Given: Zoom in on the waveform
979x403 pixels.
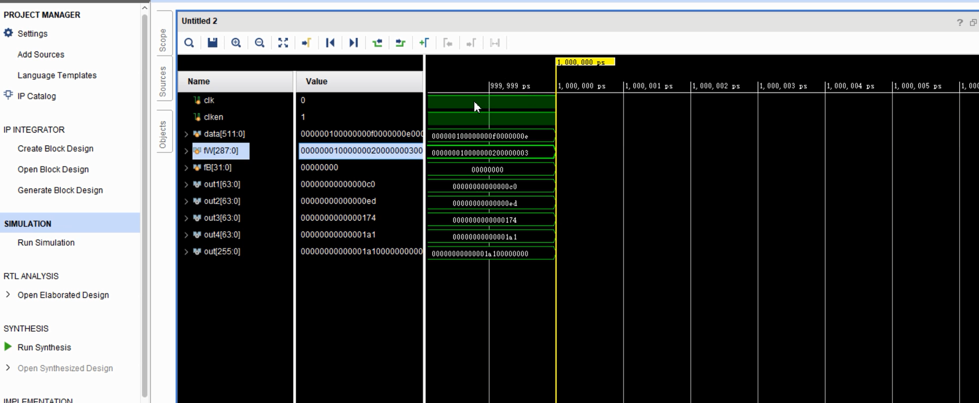Looking at the screenshot, I should [x=236, y=43].
